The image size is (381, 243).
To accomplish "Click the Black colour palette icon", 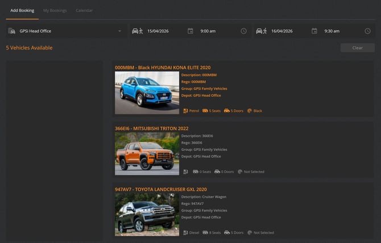I will (249, 110).
